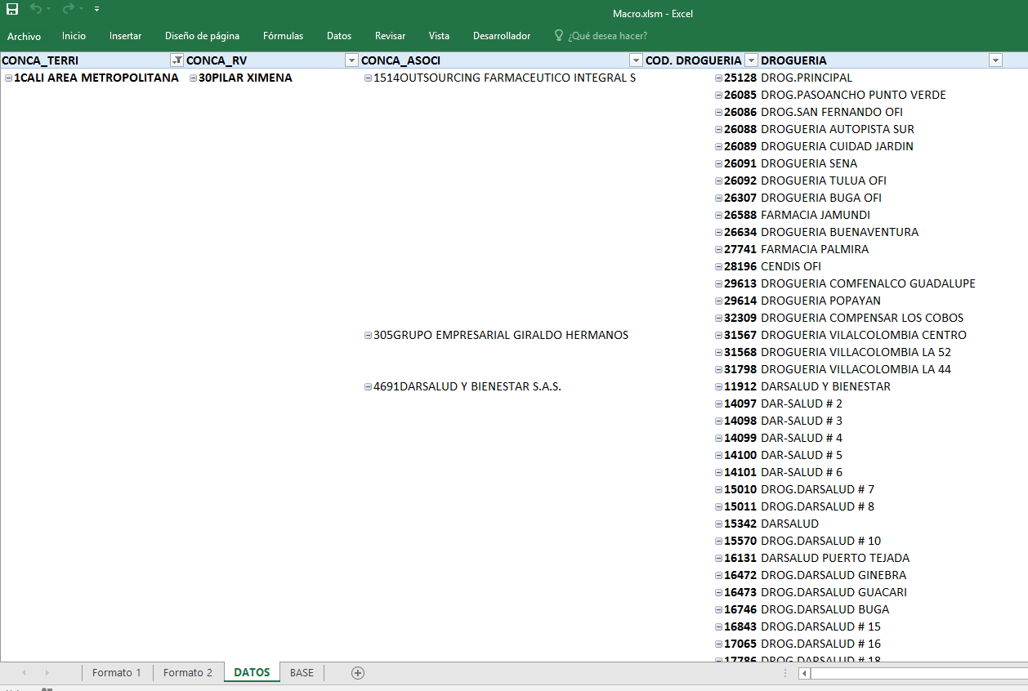Select the DROGUERIA TULUA OFI cell
Screen dimensions: 1028x691
pos(824,181)
